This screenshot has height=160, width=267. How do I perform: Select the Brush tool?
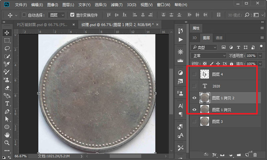point(7,72)
